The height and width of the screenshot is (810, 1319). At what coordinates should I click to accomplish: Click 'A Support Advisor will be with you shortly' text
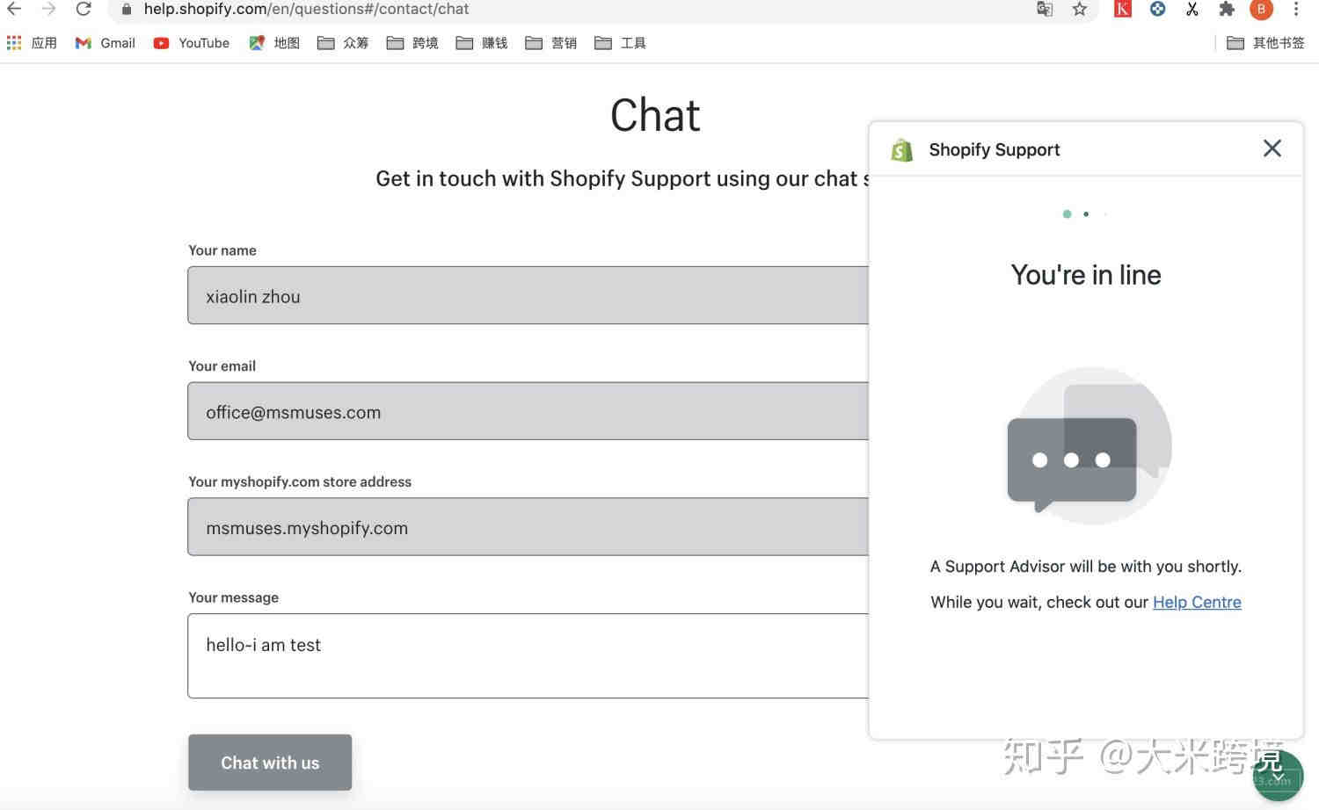[x=1086, y=567]
